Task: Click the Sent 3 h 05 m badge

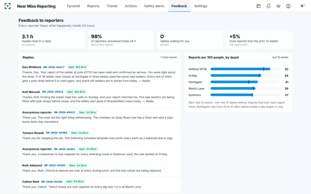Action: pos(88,149)
